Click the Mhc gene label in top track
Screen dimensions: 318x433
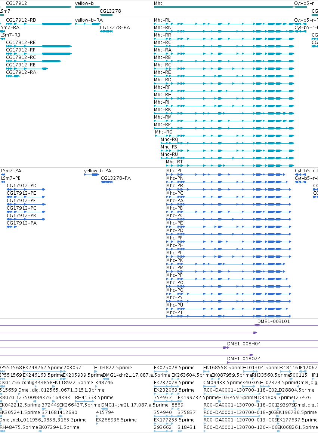point(158,3)
